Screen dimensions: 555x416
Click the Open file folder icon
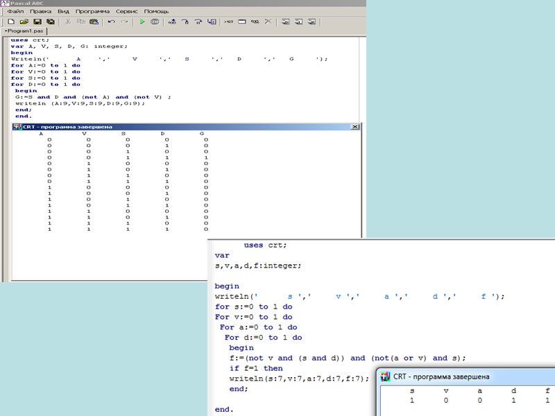pyautogui.click(x=24, y=22)
